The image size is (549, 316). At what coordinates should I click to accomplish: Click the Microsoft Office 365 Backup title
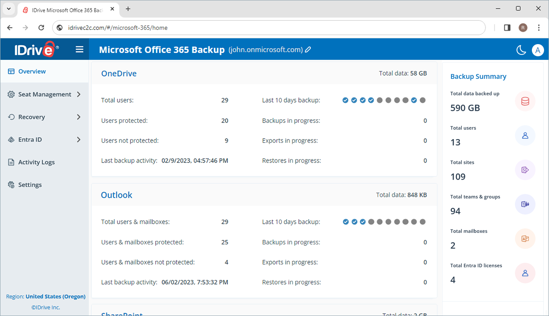(162, 50)
